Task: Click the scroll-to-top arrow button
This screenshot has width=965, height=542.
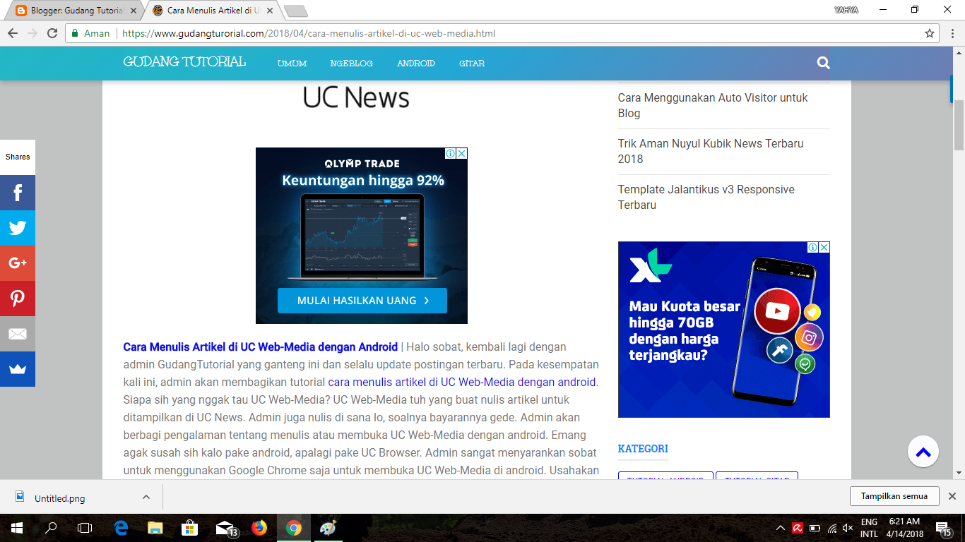Action: [x=923, y=451]
